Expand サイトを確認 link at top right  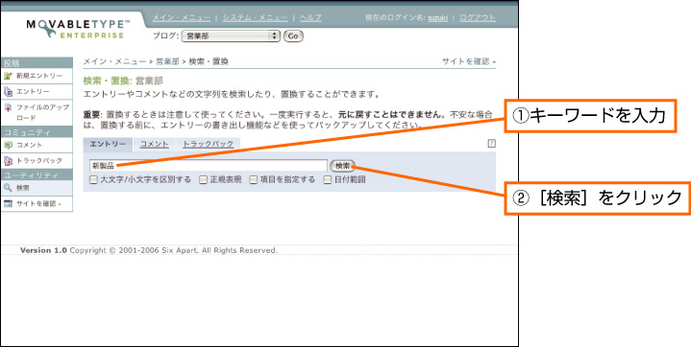point(469,62)
